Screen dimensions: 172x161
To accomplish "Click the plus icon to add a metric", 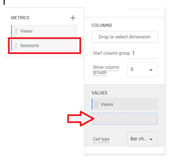I will tap(73, 18).
